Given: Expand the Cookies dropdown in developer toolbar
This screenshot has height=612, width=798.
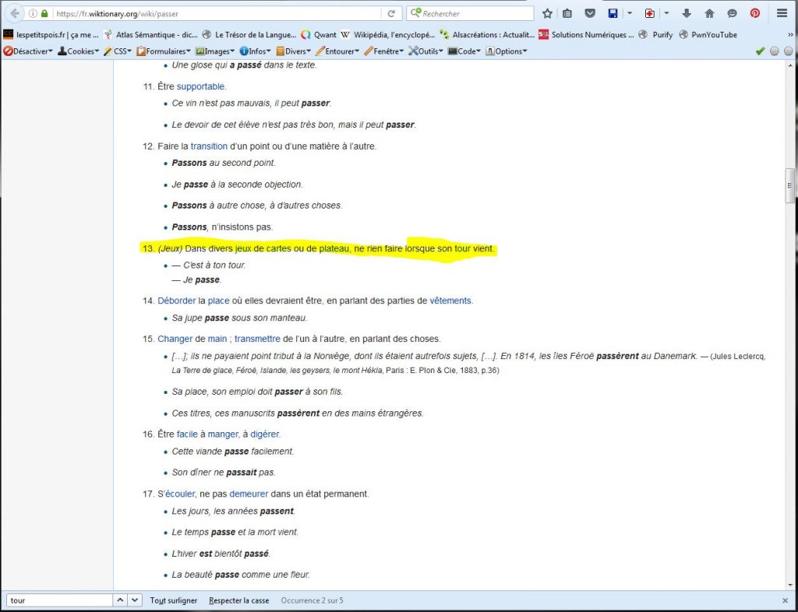Looking at the screenshot, I should (78, 51).
